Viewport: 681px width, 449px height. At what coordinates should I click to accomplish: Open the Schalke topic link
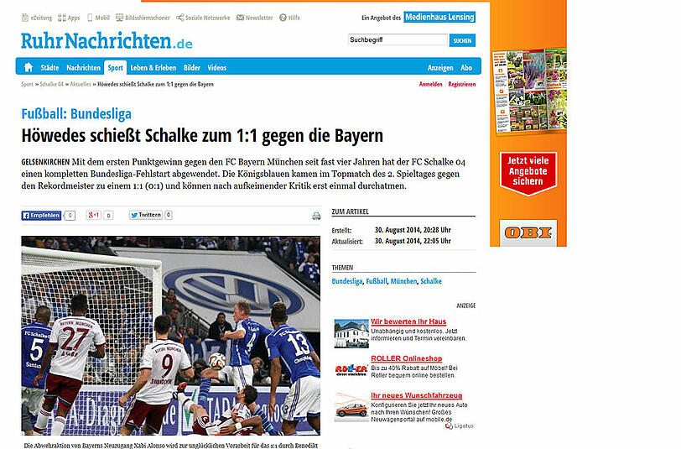coord(431,281)
